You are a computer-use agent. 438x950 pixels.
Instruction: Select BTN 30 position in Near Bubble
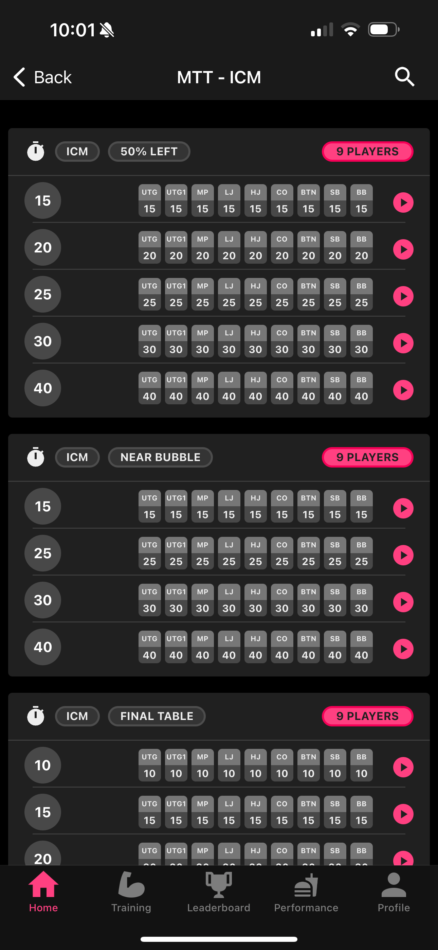click(308, 600)
